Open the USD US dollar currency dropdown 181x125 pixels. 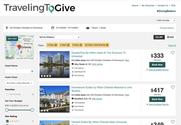[166, 21]
